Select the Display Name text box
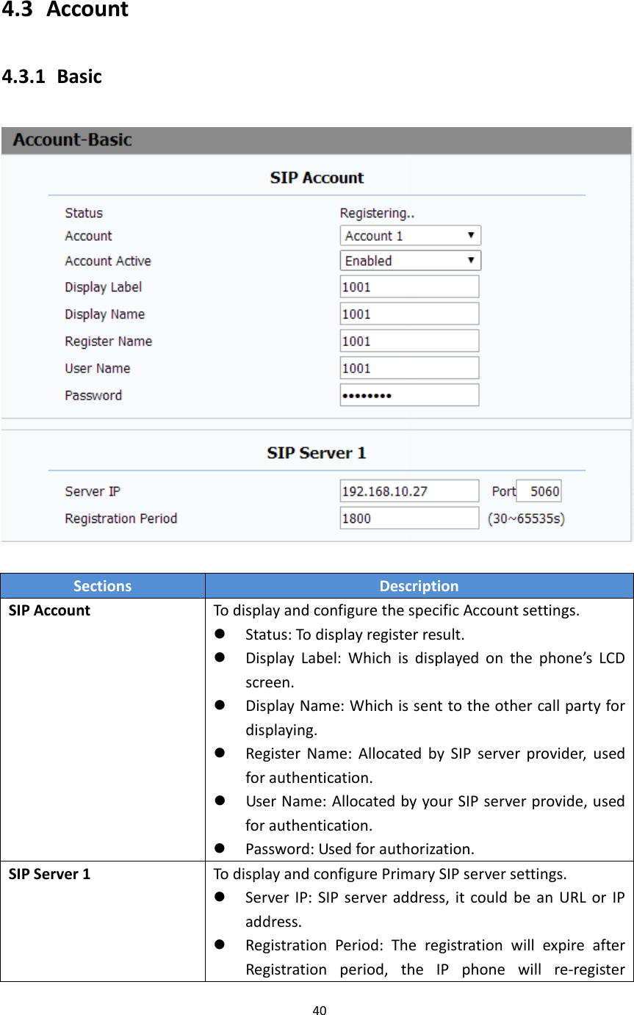Image resolution: width=634 pixels, height=1015 pixels. coord(408,313)
